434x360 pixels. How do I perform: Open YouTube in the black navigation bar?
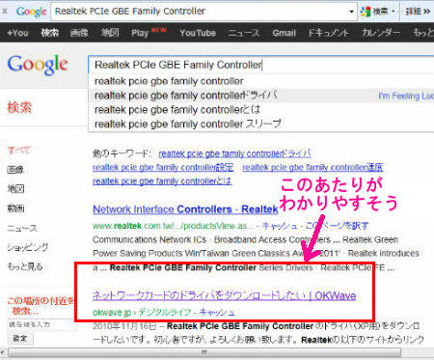click(198, 33)
